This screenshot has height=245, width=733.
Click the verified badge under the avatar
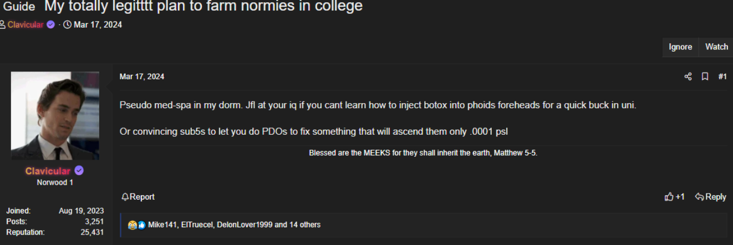coord(79,171)
